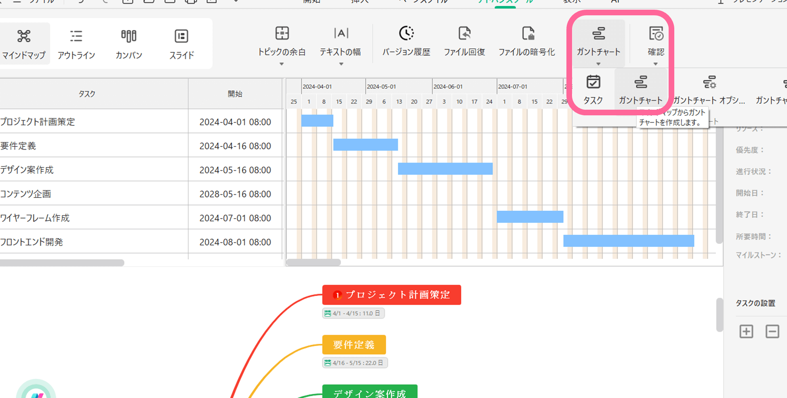Viewport: 787px width, 398px height.
Task: Select the プロジェクト計画策定 table row
Action: (141, 121)
